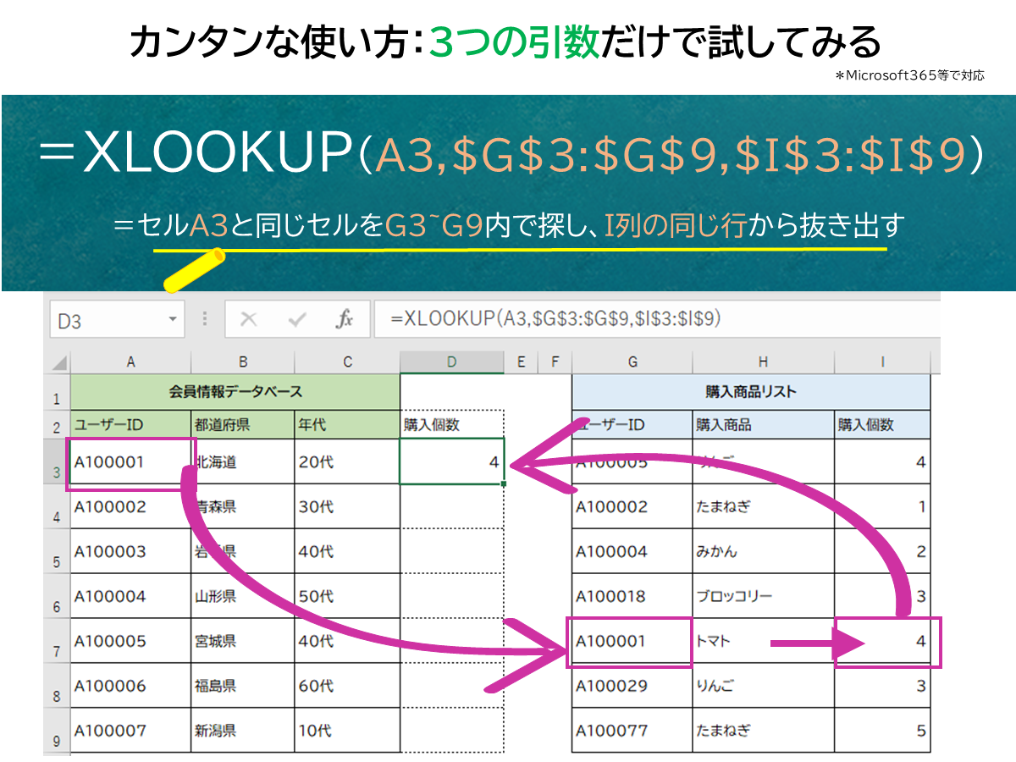Select cell A3 containing A100001
Viewport: 1016px width, 762px height.
point(130,462)
